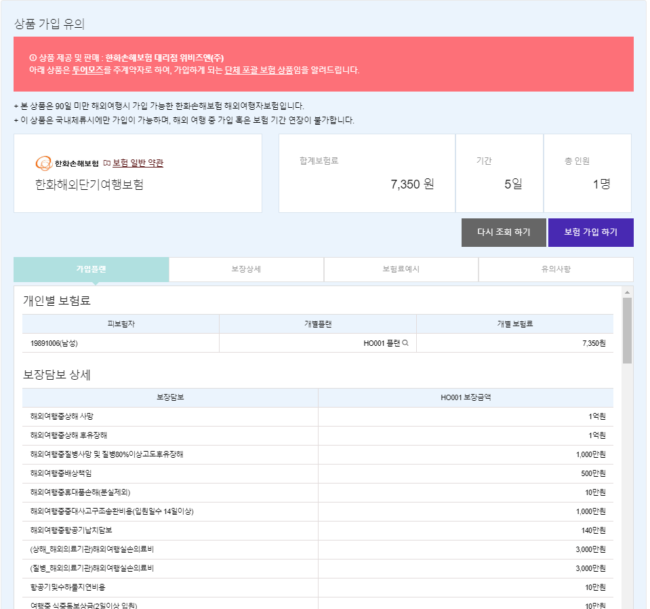Click the 보장담보 column header
This screenshot has width=650, height=609.
pyautogui.click(x=170, y=397)
